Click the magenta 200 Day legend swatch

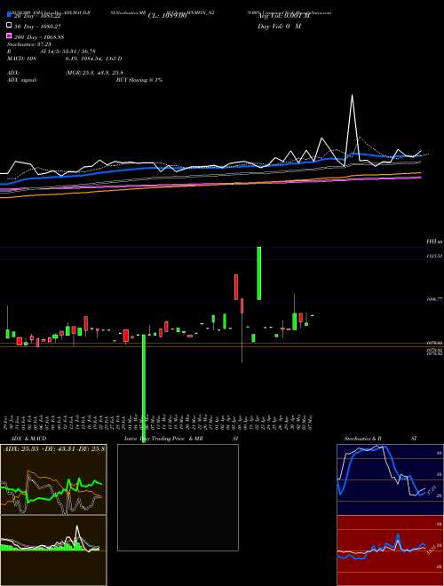[x=10, y=36]
